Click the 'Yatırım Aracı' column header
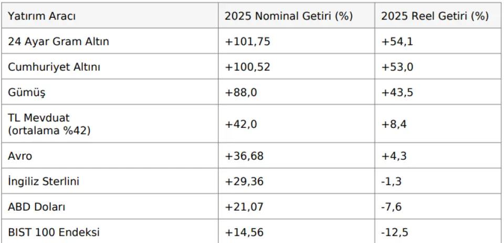504x243 pixels. pos(41,16)
